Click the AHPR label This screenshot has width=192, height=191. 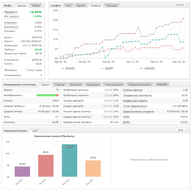(x=126, y=117)
